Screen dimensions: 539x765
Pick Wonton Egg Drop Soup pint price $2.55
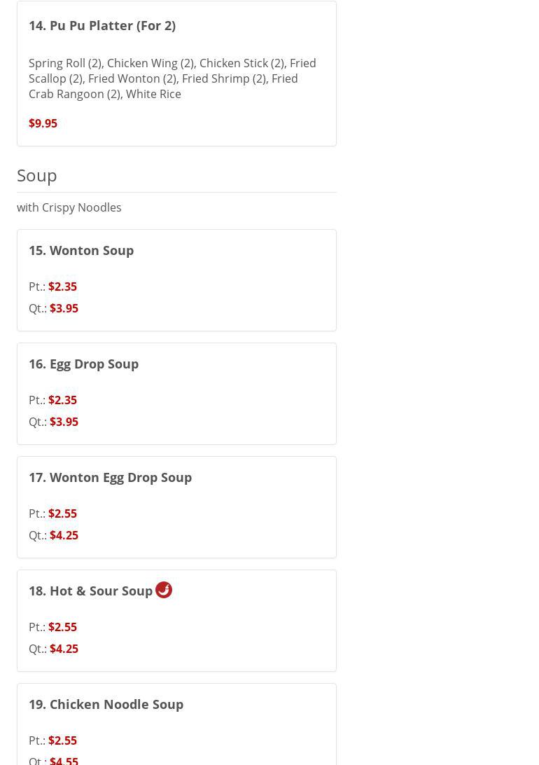(x=62, y=514)
